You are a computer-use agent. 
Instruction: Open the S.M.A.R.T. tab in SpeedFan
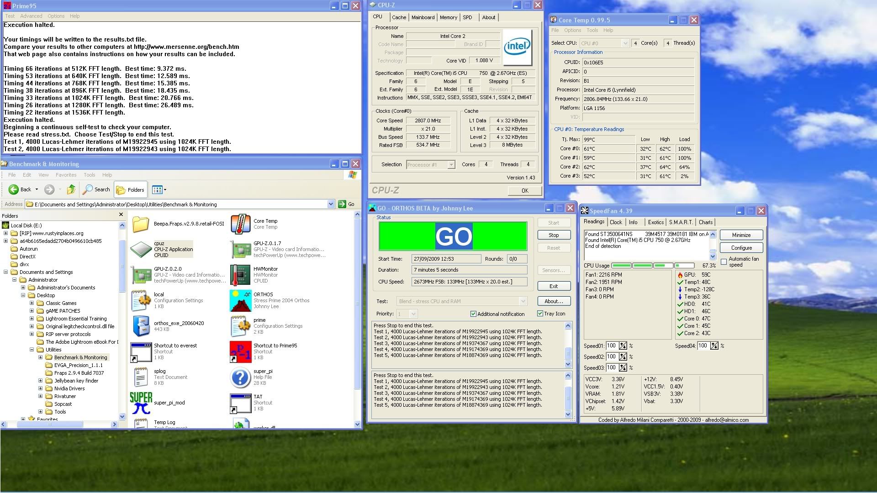click(x=681, y=222)
